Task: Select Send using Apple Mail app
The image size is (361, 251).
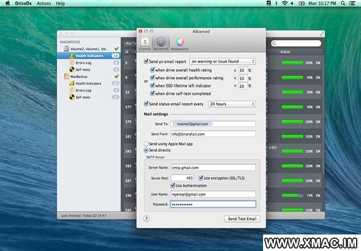Action: [x=146, y=144]
